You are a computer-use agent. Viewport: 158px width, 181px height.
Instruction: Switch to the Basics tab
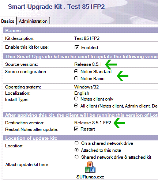pos(8,21)
